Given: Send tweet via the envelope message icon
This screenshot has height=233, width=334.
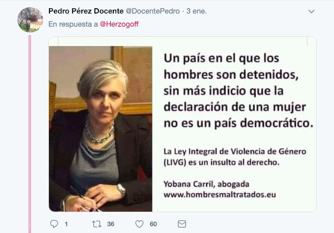Looking at the screenshot, I should point(182,224).
